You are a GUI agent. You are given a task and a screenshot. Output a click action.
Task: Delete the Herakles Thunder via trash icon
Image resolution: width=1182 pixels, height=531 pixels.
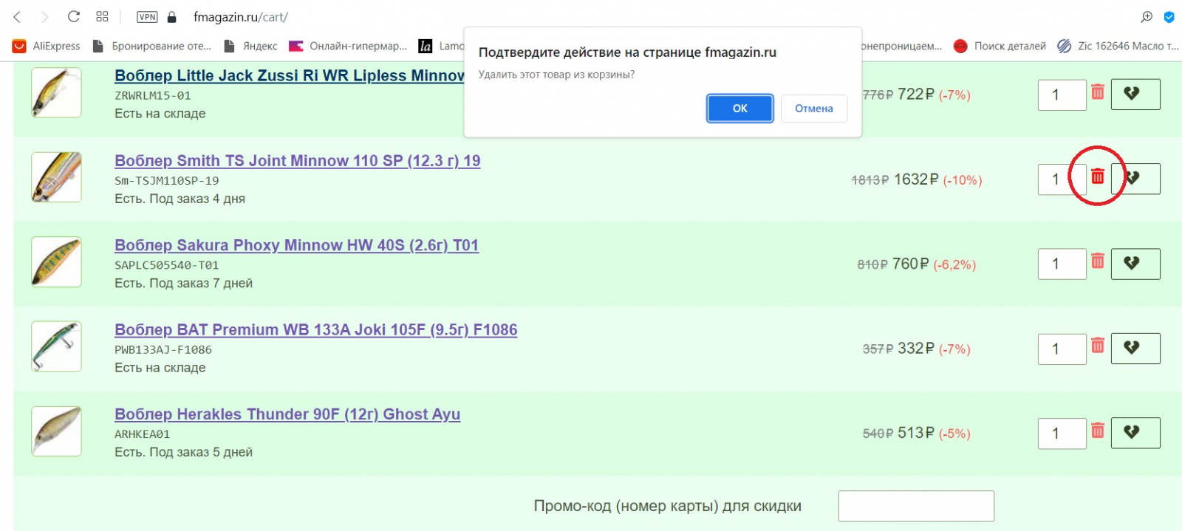(x=1098, y=430)
